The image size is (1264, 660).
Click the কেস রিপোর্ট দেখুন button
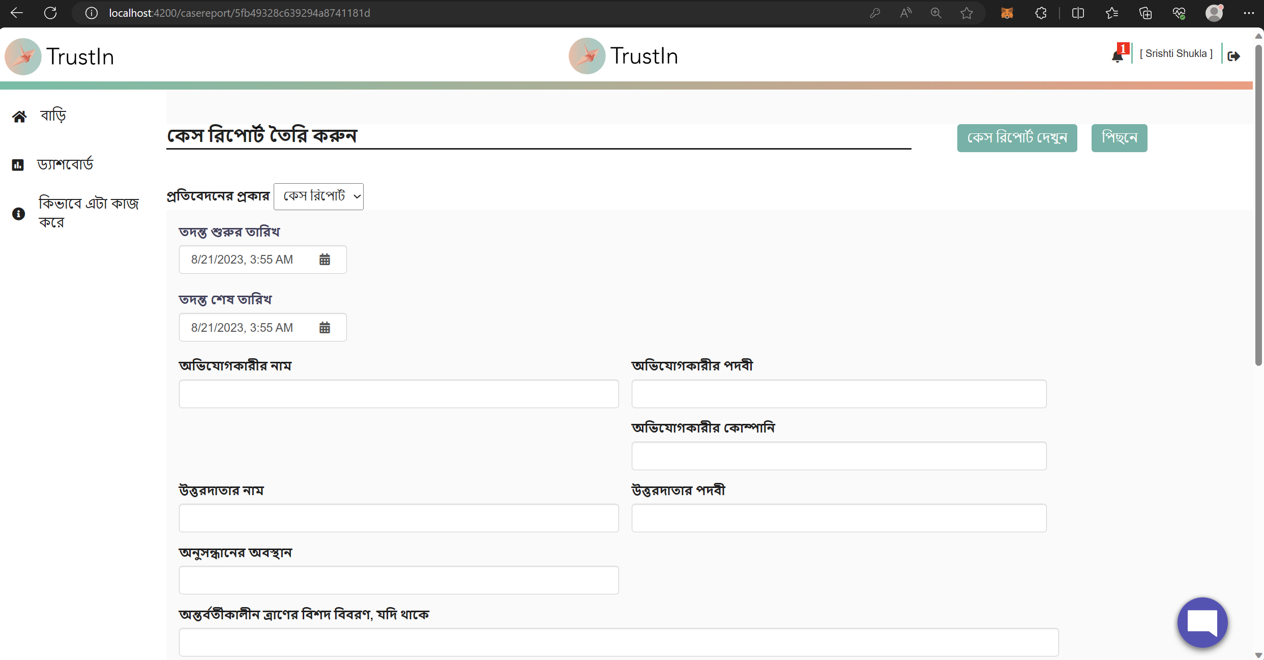tap(1016, 138)
